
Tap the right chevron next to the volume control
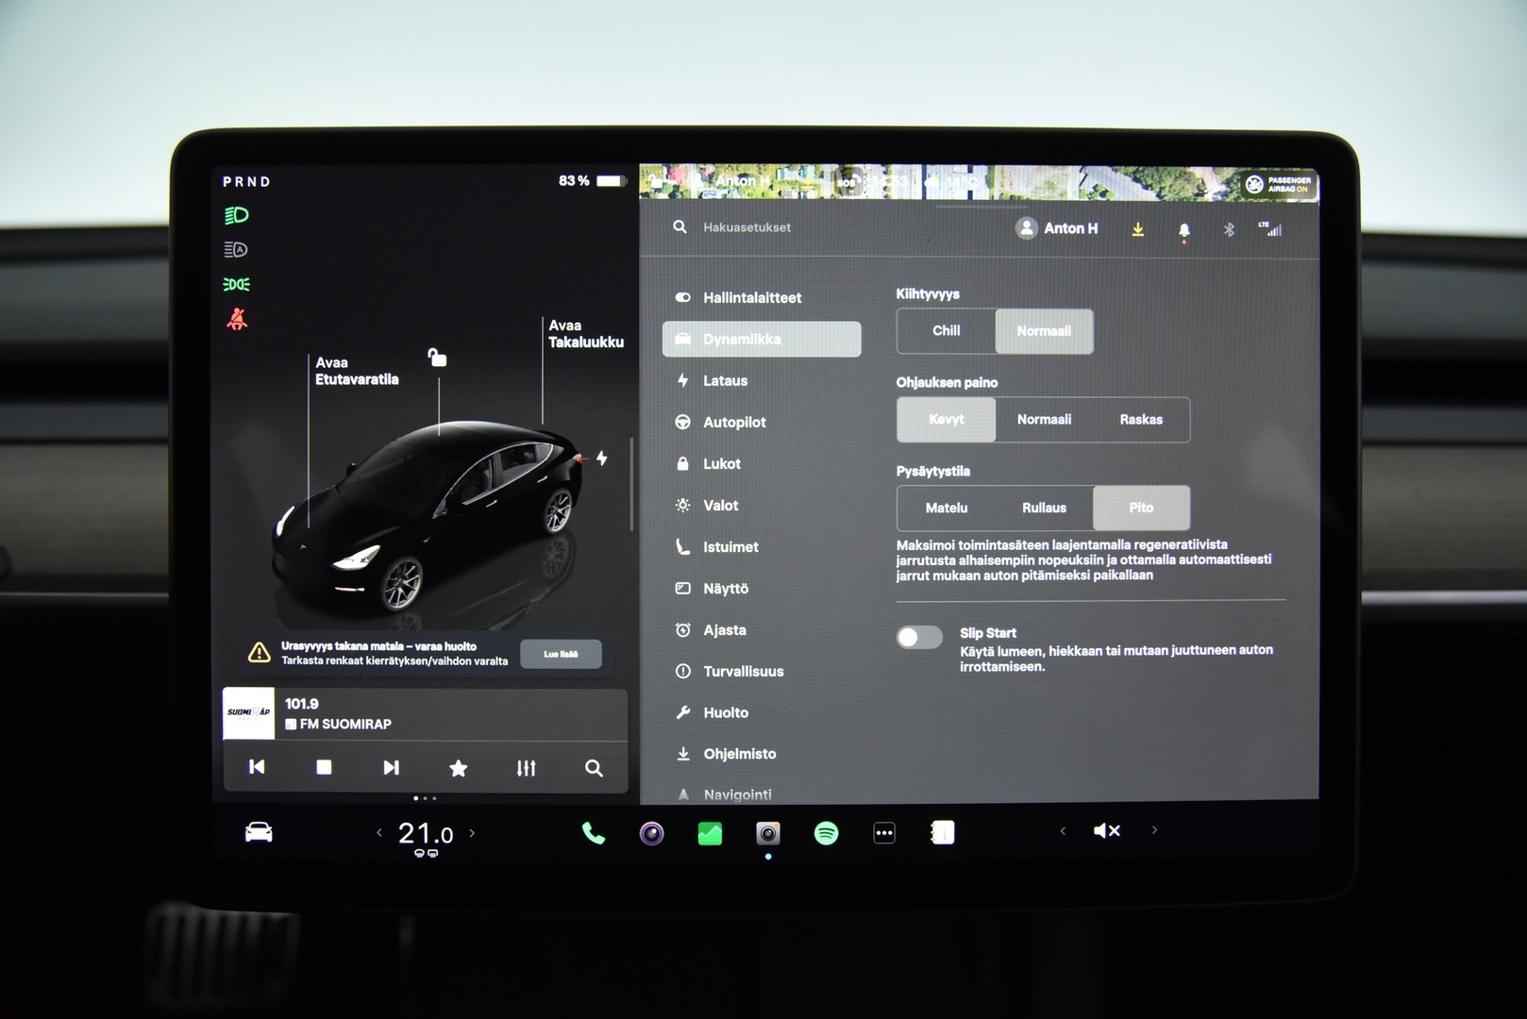[1153, 830]
